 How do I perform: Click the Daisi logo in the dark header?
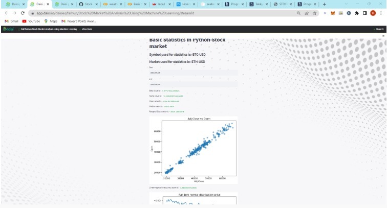(8, 29)
